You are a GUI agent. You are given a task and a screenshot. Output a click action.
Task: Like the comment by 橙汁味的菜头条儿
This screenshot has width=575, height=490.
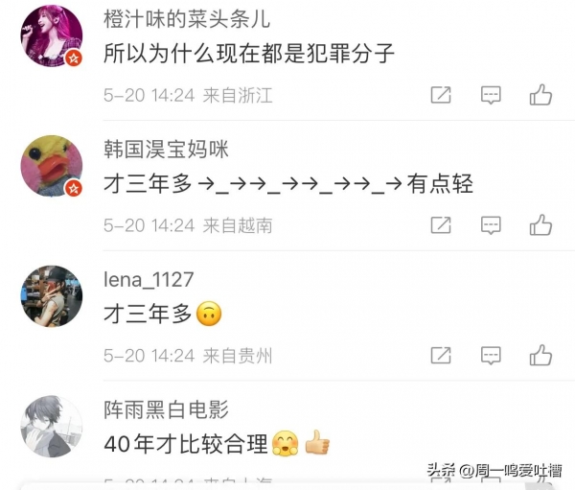[x=540, y=95]
